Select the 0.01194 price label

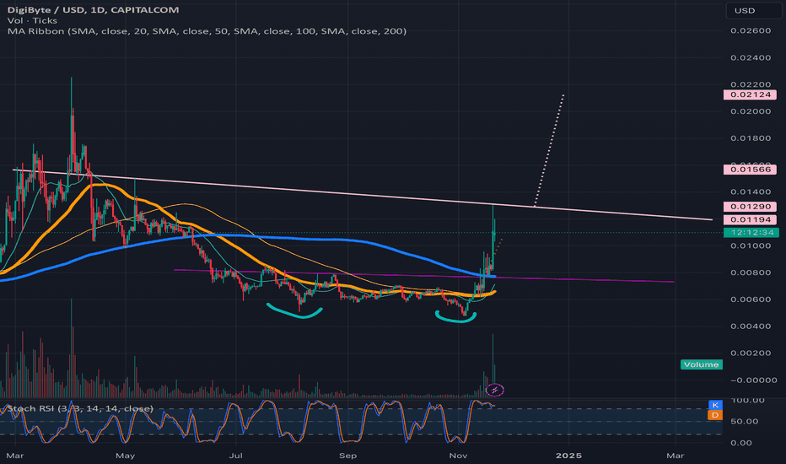point(750,219)
